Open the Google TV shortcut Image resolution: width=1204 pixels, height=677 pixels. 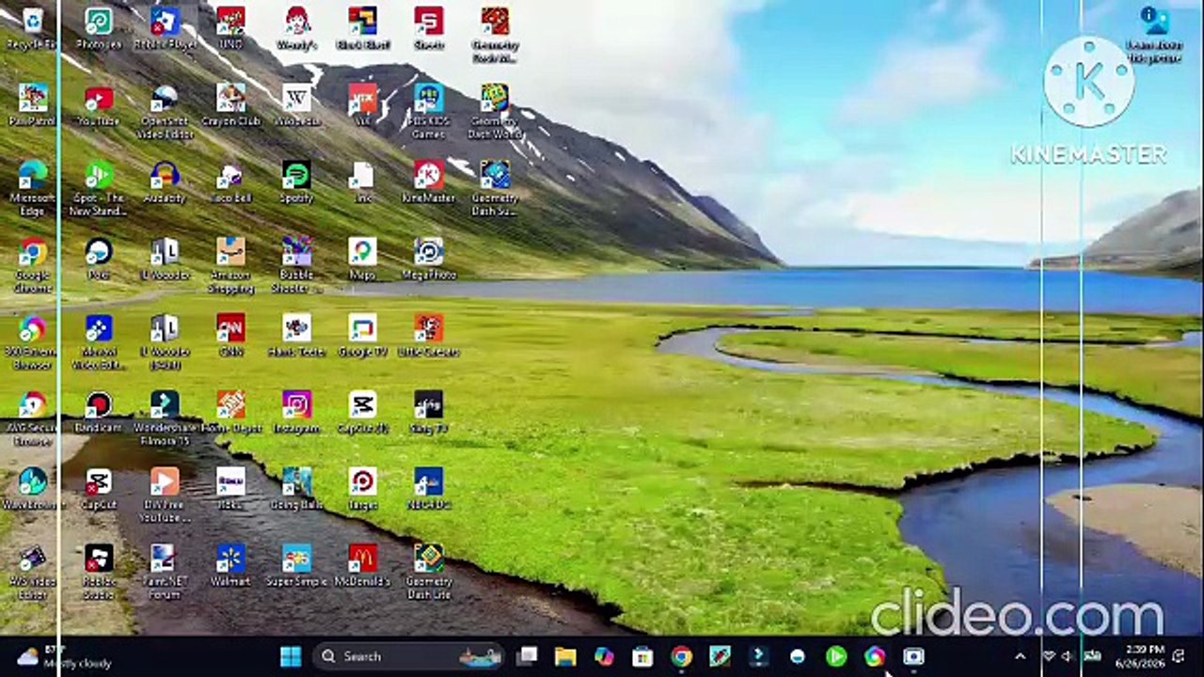[362, 335]
